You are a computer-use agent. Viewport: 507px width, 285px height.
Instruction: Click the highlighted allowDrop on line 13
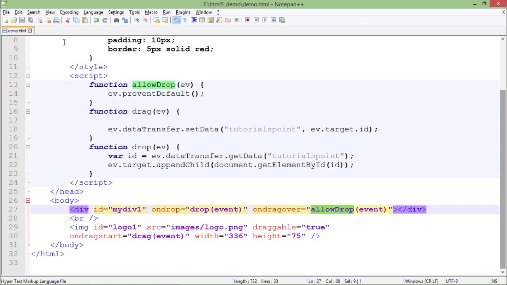click(154, 85)
